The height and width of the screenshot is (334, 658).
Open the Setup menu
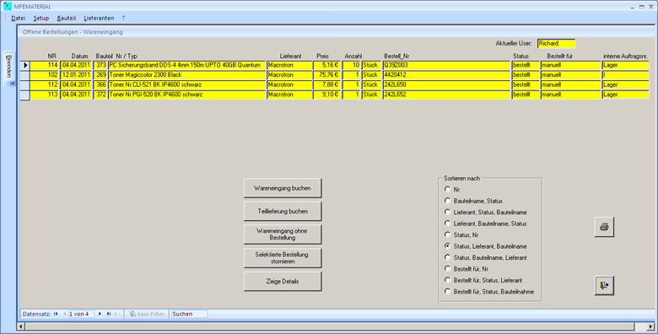coord(41,18)
